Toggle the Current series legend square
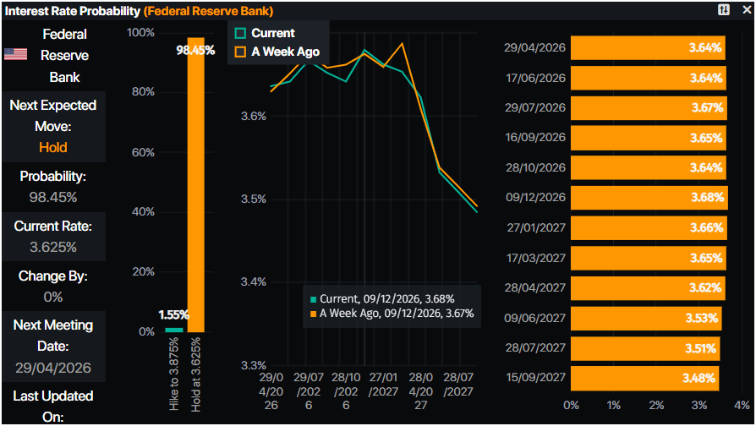Image resolution: width=756 pixels, height=426 pixels. [x=240, y=33]
